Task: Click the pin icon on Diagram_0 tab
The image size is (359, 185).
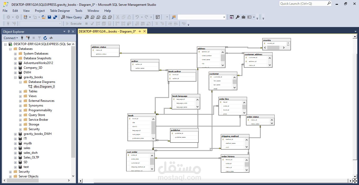Action: [140, 31]
